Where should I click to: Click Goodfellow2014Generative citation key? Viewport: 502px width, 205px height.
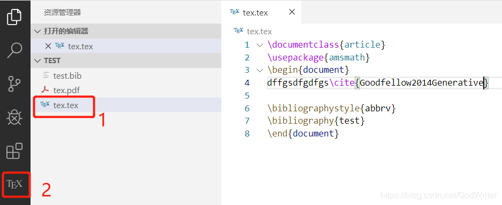[422, 83]
